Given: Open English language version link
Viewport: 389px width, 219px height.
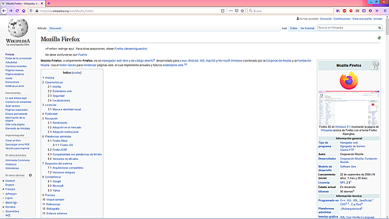Looking at the screenshot, I should [10, 185].
